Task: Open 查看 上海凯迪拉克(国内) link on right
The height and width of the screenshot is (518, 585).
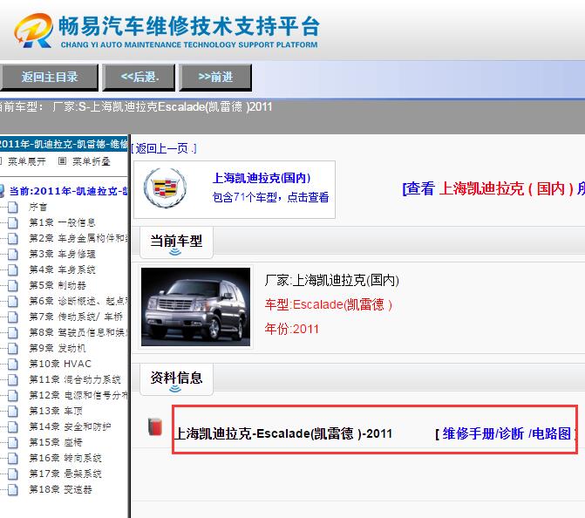Action: tap(493, 188)
